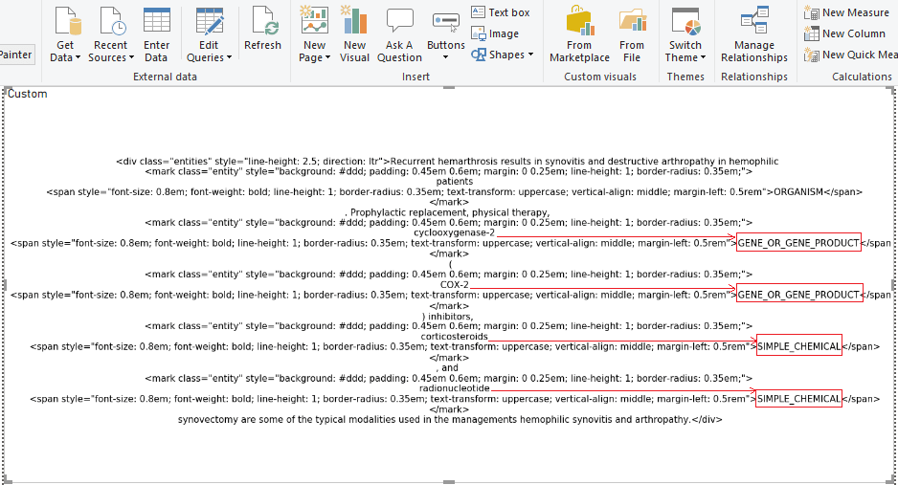
Task: Open the Get Data icon
Action: (68, 21)
